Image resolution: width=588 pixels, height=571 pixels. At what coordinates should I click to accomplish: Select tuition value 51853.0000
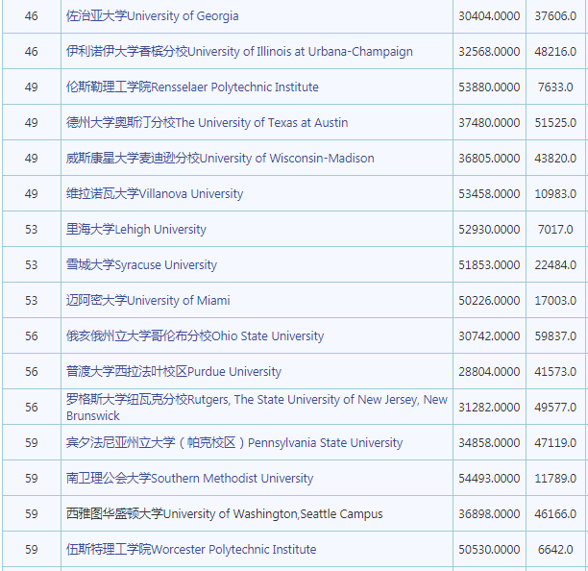489,265
